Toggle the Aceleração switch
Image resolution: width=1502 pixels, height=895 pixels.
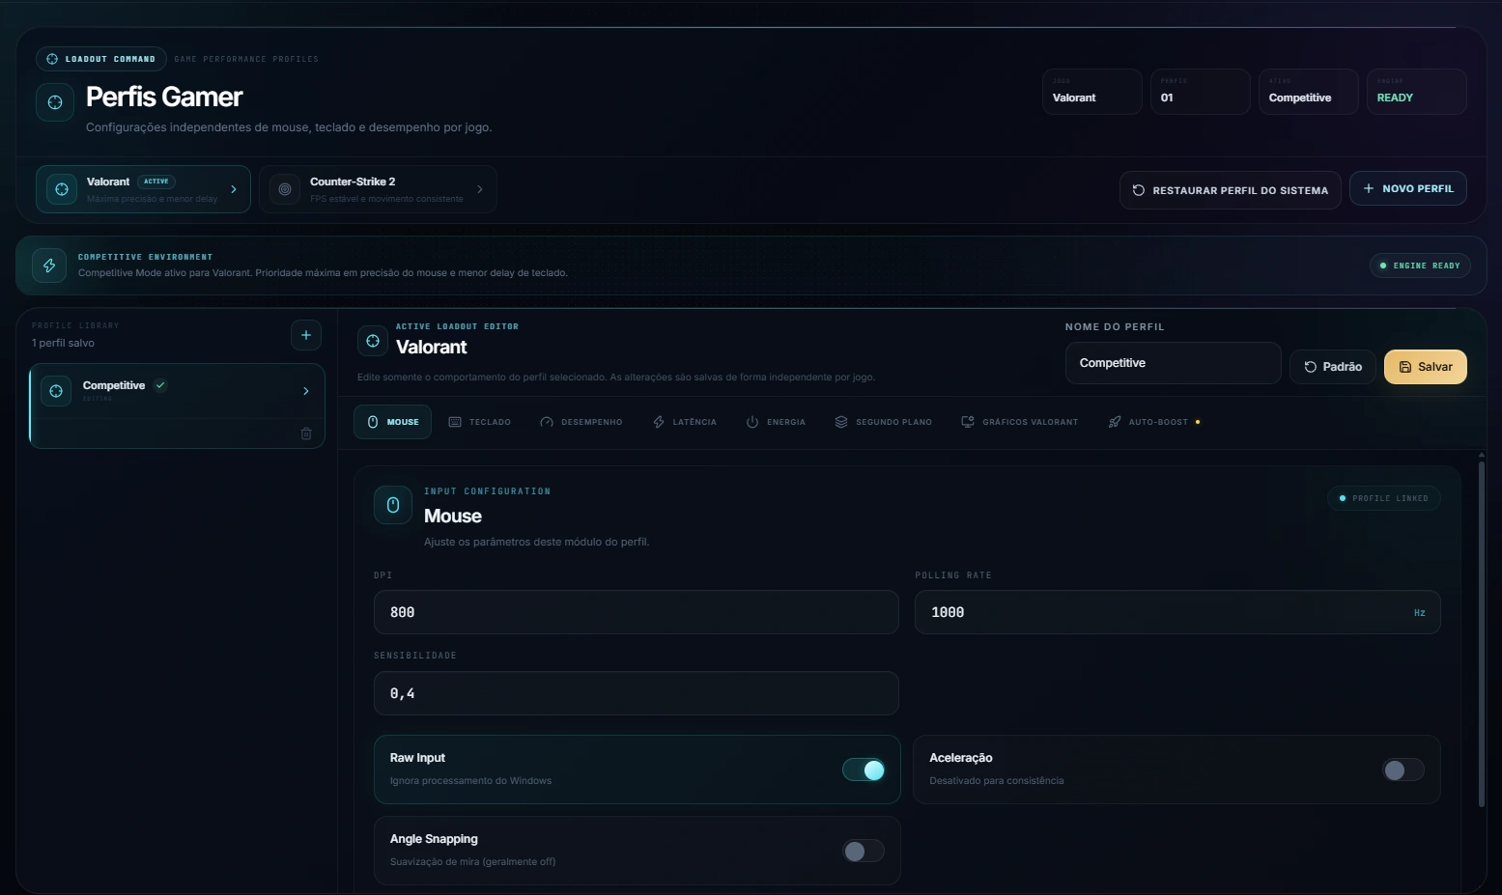[x=1403, y=769]
